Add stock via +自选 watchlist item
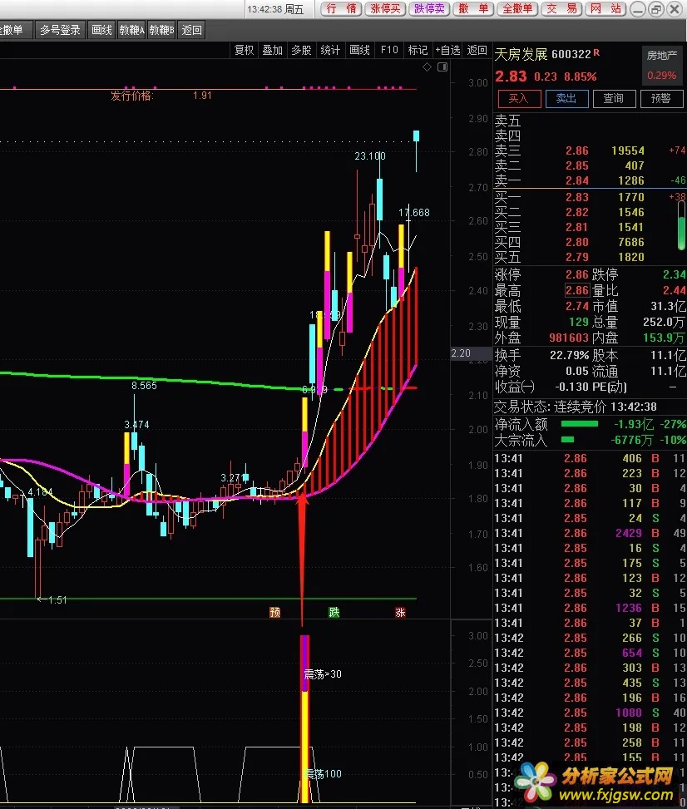 447,50
